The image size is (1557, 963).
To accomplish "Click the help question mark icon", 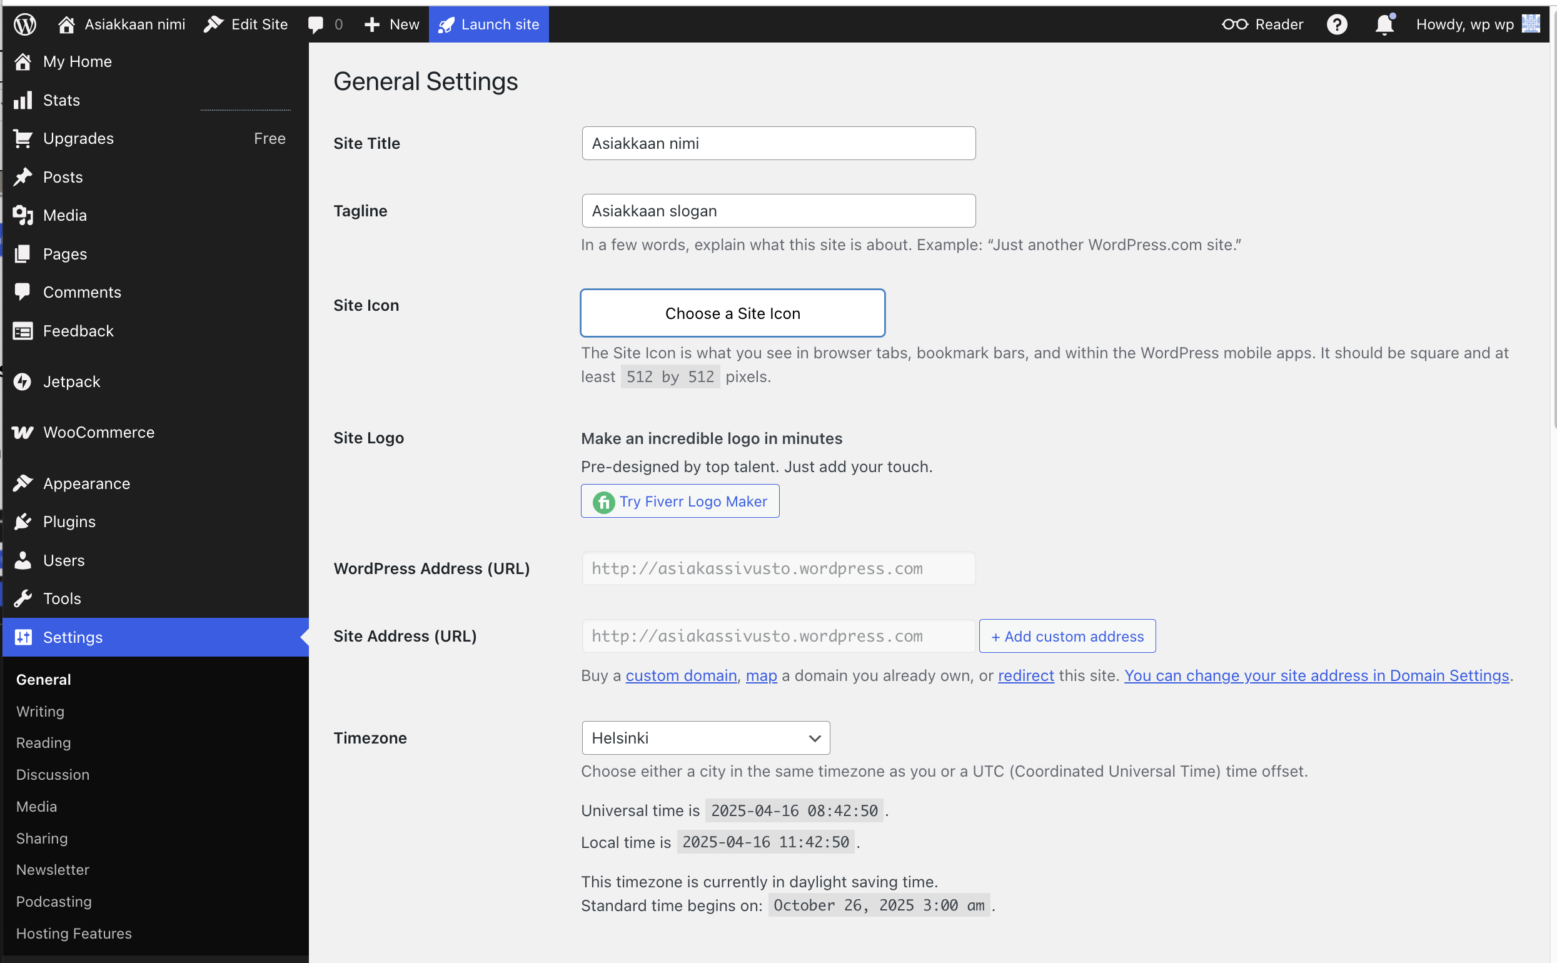I will (1336, 24).
